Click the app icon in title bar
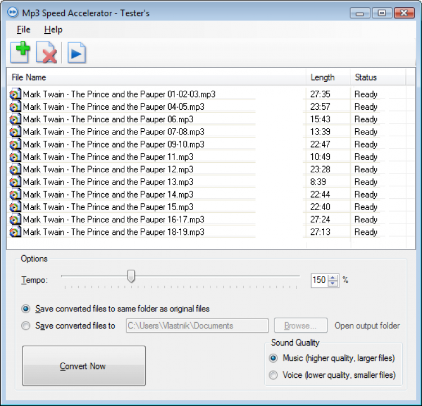The width and height of the screenshot is (422, 406). tap(12, 12)
